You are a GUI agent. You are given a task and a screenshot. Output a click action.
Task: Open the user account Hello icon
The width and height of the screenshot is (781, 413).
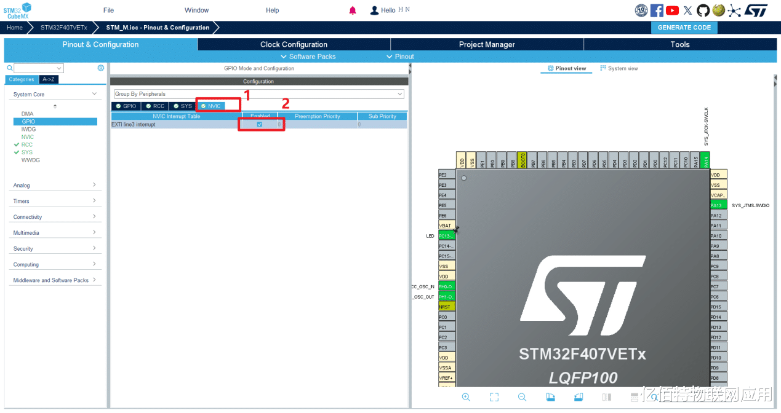tap(374, 10)
